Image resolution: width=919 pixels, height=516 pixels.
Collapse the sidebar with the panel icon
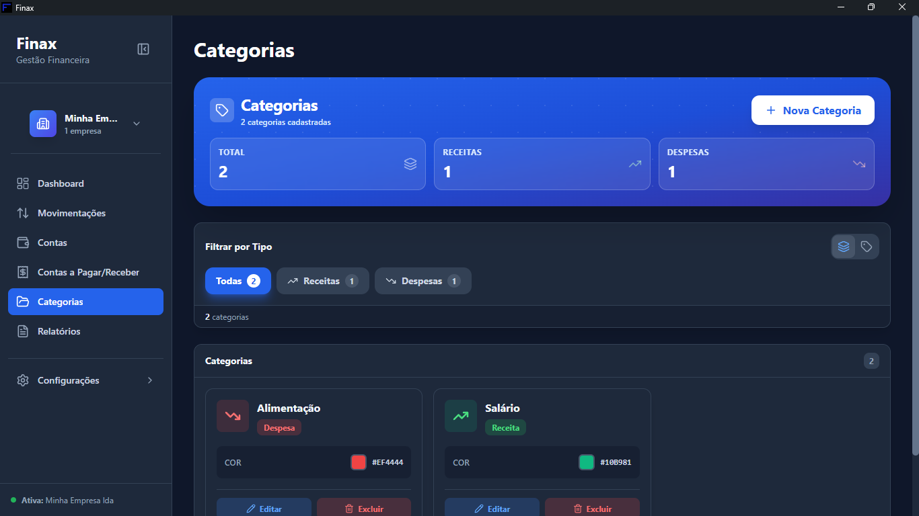143,49
